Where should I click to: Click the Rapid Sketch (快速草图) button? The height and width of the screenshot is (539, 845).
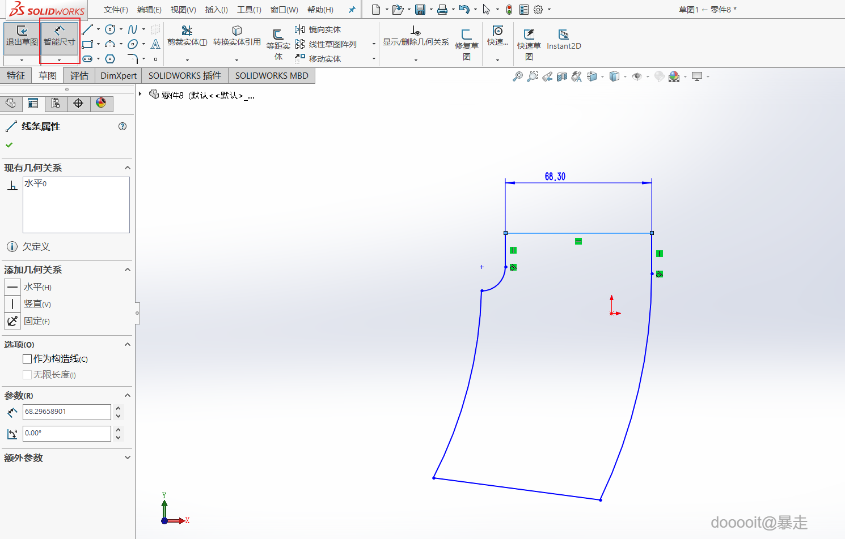click(529, 44)
